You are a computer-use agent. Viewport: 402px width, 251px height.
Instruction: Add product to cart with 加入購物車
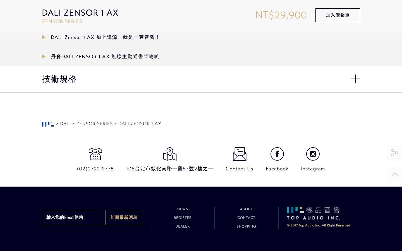pos(338,15)
